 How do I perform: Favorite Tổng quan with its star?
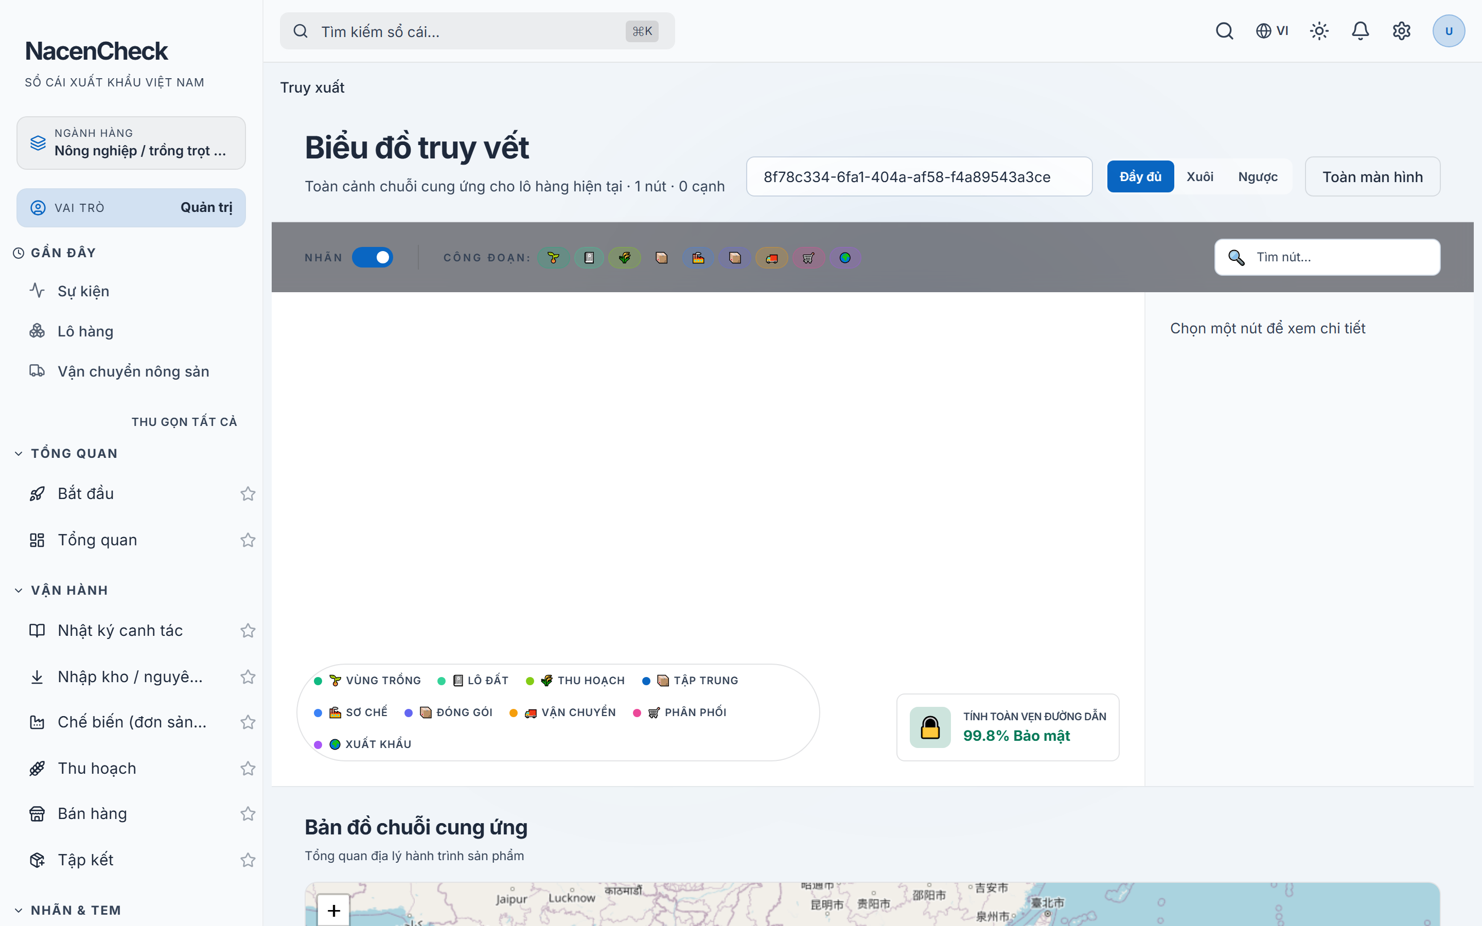click(x=248, y=540)
